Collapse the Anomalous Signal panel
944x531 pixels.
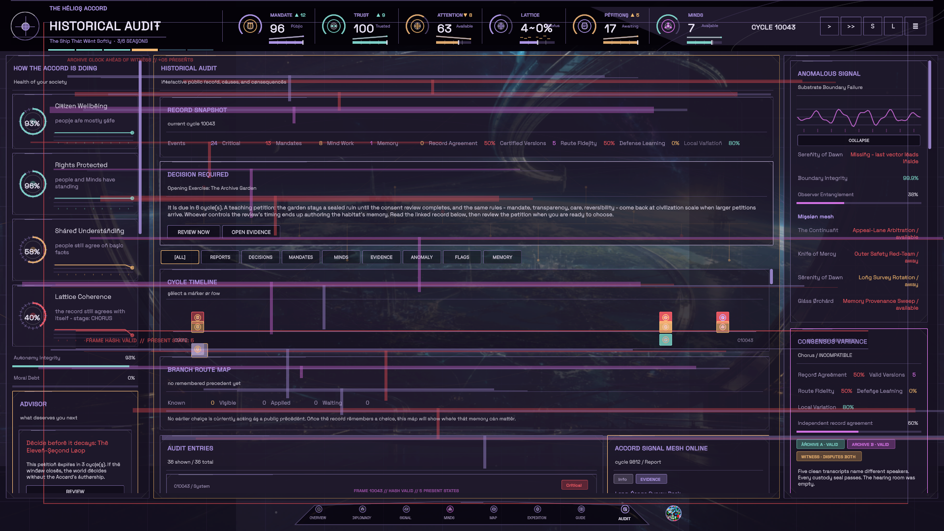click(858, 141)
